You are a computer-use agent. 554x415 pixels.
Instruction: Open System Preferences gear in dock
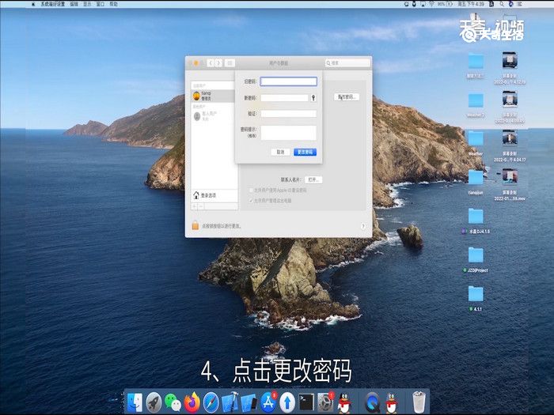pos(325,402)
